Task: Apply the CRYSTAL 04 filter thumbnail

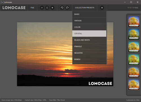Action: [x=134, y=59]
